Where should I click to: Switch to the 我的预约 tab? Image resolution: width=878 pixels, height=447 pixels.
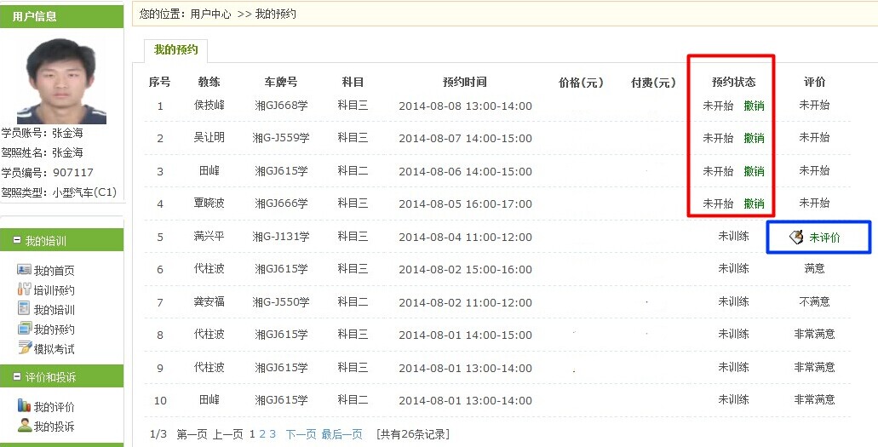tap(175, 50)
